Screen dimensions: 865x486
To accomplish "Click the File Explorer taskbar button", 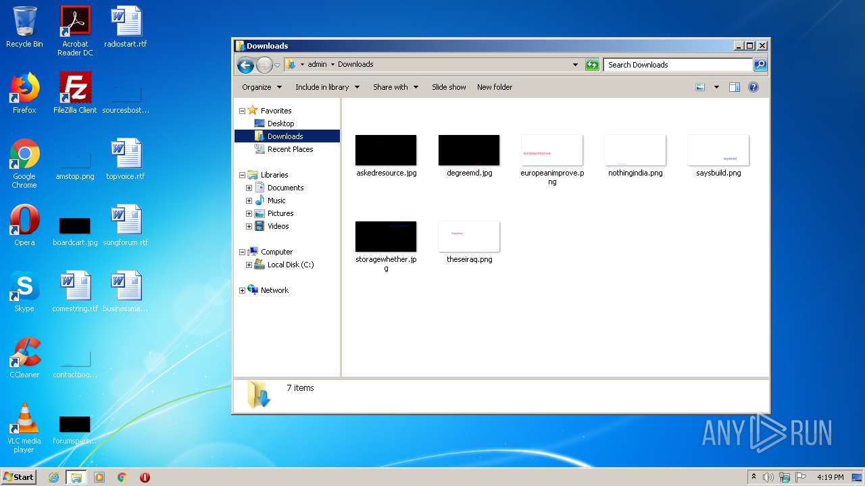I will point(76,477).
